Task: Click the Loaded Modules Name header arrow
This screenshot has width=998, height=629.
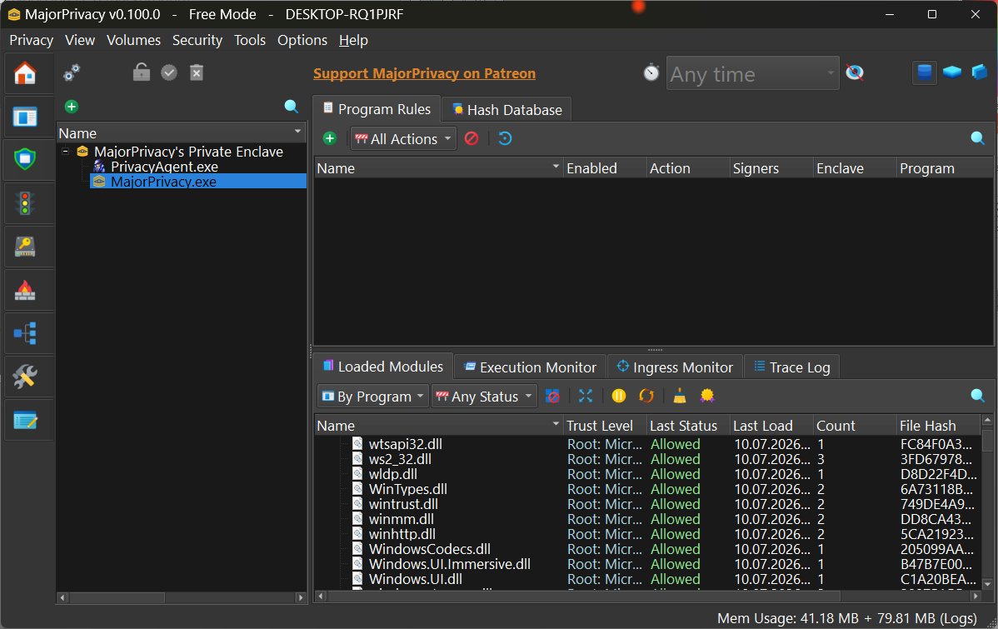Action: click(x=556, y=424)
